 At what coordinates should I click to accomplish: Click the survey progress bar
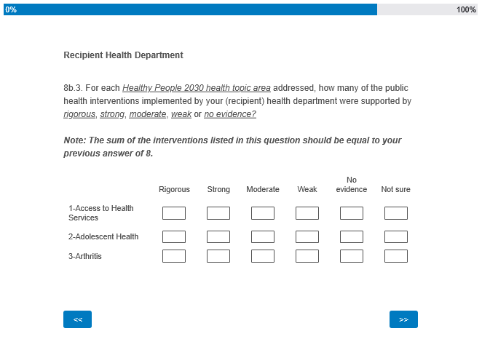point(240,9)
